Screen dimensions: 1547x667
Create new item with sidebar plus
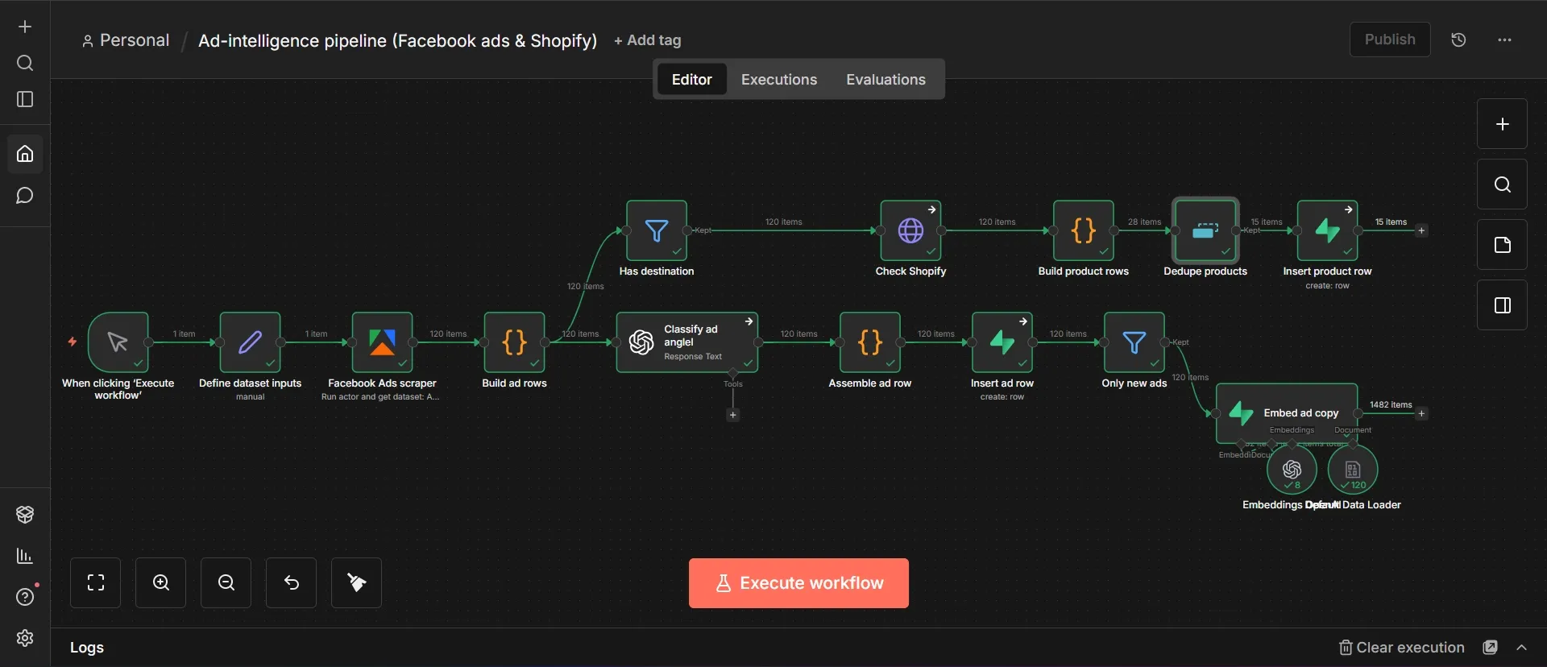(25, 27)
